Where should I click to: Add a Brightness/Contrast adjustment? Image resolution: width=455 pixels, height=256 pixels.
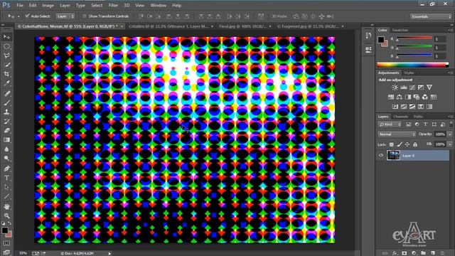click(x=395, y=87)
